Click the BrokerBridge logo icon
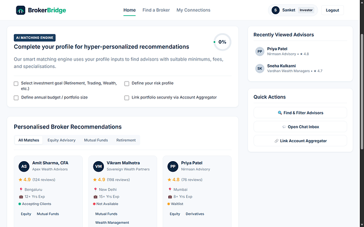Image resolution: width=364 pixels, height=227 pixels. coord(21,10)
